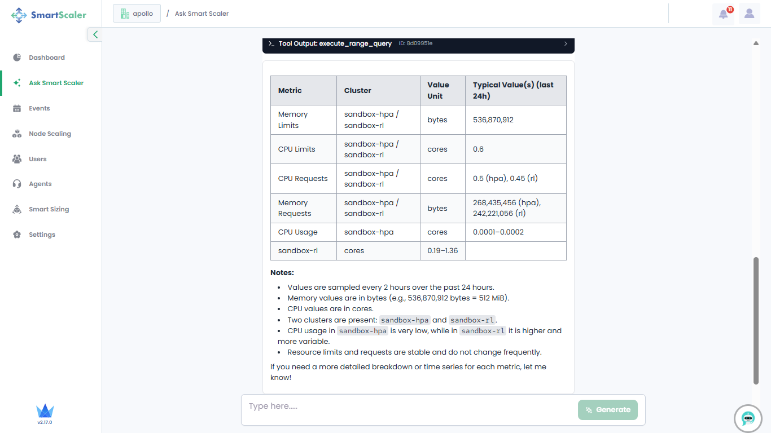This screenshot has height=433, width=771.
Task: Click the Users group icon
Action: pyautogui.click(x=17, y=159)
